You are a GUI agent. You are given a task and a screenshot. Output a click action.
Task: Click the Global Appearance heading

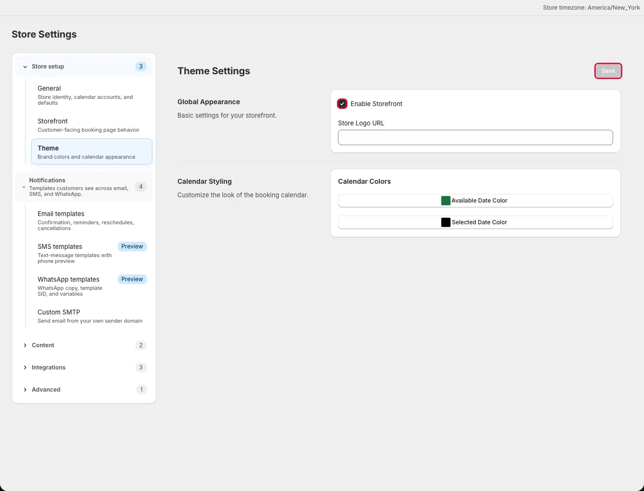(209, 102)
